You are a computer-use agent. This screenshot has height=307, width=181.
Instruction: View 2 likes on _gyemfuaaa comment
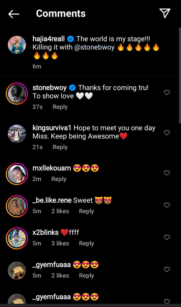(x=60, y=276)
